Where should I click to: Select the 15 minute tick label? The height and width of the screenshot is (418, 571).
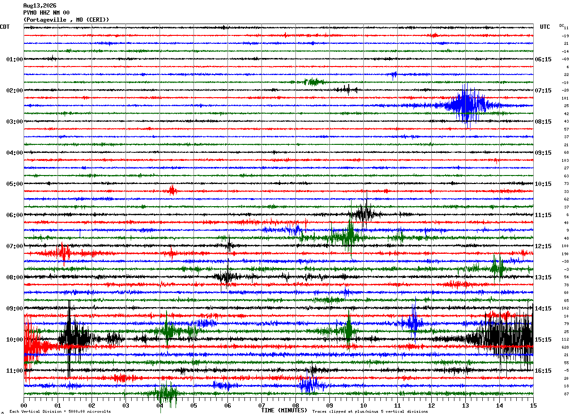(533, 405)
